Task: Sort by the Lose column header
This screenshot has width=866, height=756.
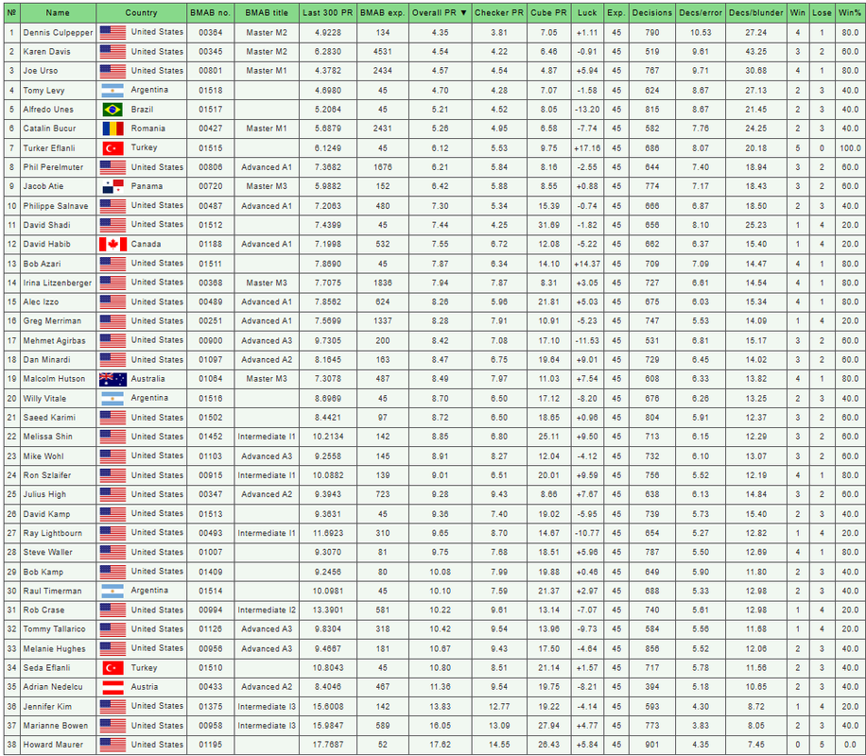Action: [822, 12]
